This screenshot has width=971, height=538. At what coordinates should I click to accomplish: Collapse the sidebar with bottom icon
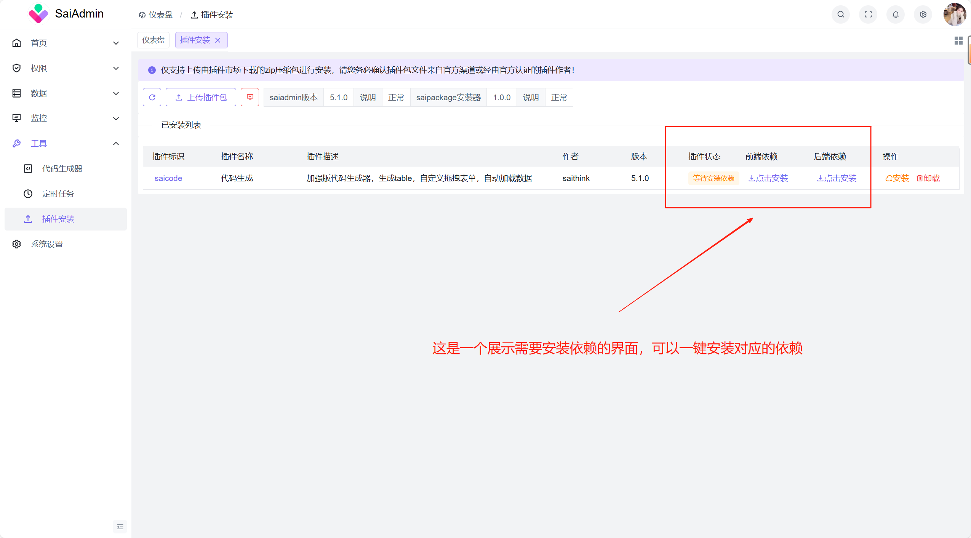(x=120, y=527)
